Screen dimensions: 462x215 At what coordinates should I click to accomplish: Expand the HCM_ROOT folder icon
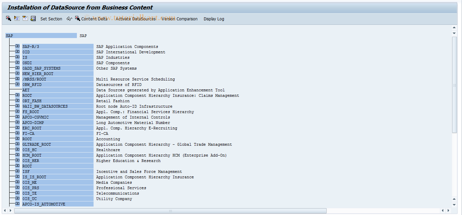point(17,155)
